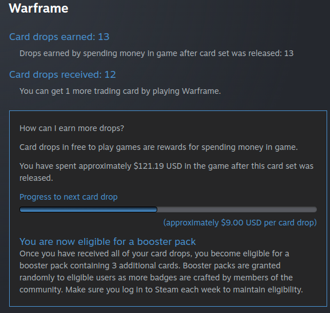Image resolution: width=330 pixels, height=313 pixels.
Task: Click the booster pack description paragraph
Action: pos(161,272)
